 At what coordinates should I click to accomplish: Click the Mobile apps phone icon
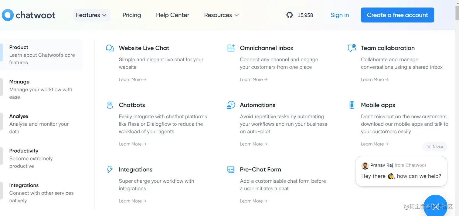(352, 105)
